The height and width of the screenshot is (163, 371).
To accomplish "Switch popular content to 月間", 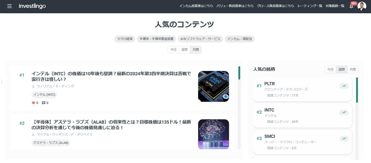I will pyautogui.click(x=196, y=50).
